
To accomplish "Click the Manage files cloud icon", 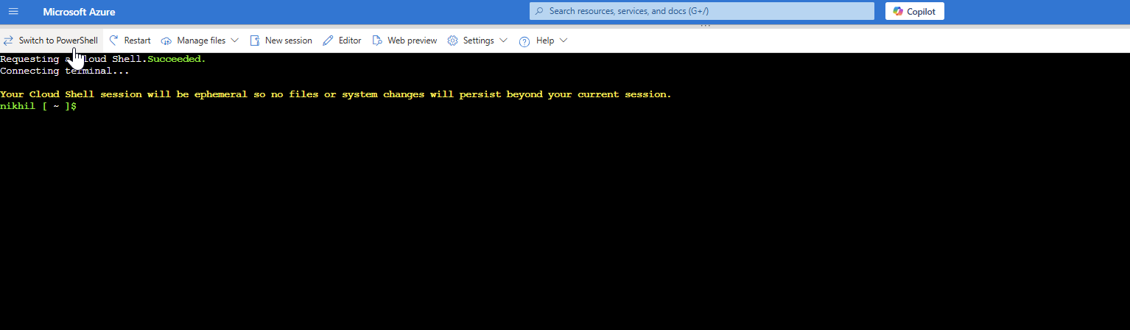I will pos(166,41).
